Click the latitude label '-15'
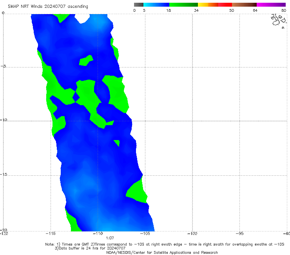 (x=3, y=175)
